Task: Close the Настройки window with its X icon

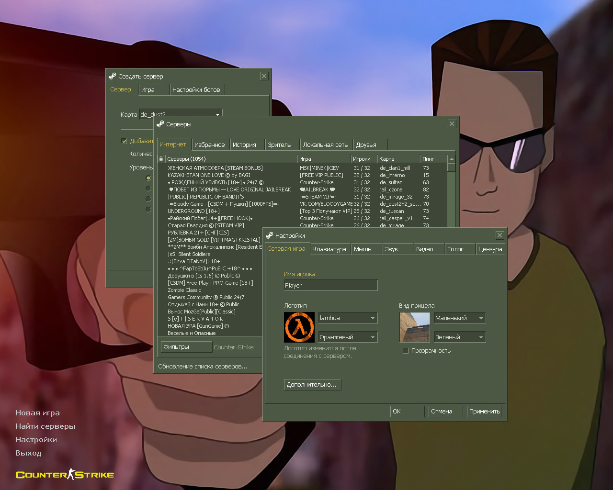Action: tap(499, 235)
